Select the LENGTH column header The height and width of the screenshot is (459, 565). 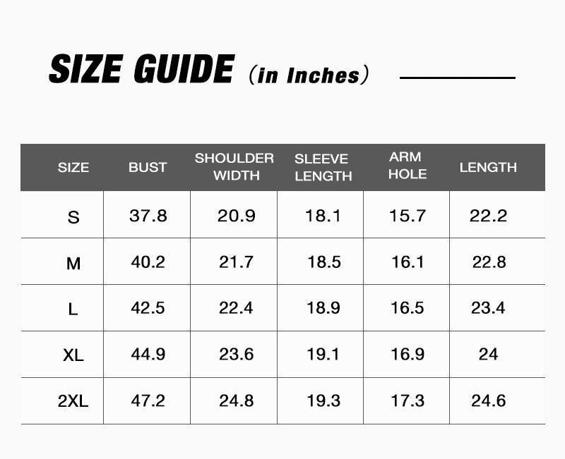click(488, 167)
